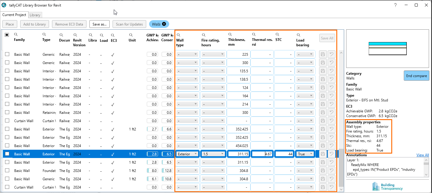
Task: Switch to the Library tab
Action: (35, 15)
